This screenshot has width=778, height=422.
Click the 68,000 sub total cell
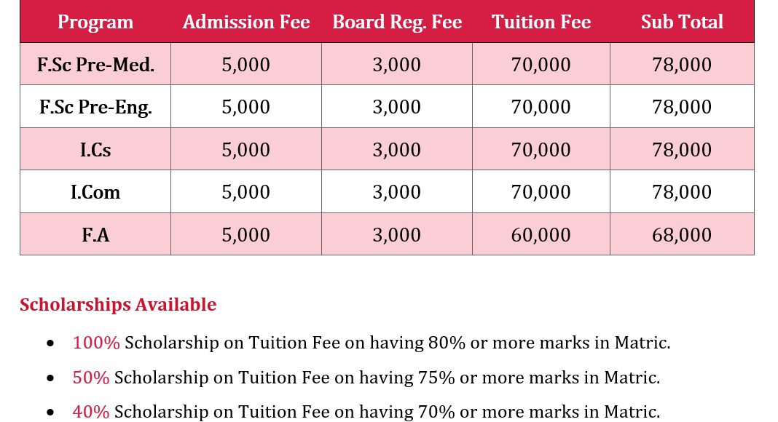pos(682,235)
